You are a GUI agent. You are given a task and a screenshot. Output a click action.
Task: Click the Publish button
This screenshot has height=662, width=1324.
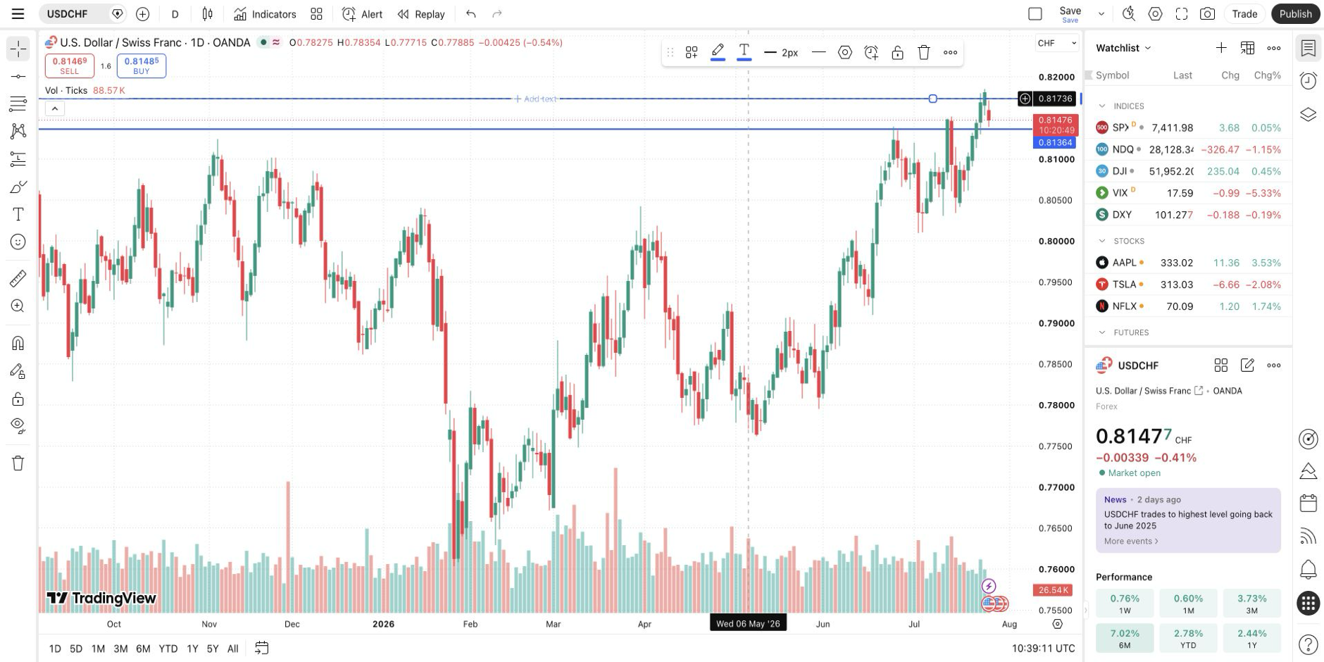coord(1296,14)
